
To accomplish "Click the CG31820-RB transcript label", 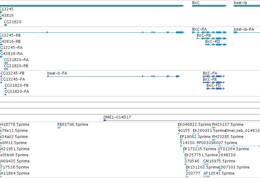I will click(16, 66).
